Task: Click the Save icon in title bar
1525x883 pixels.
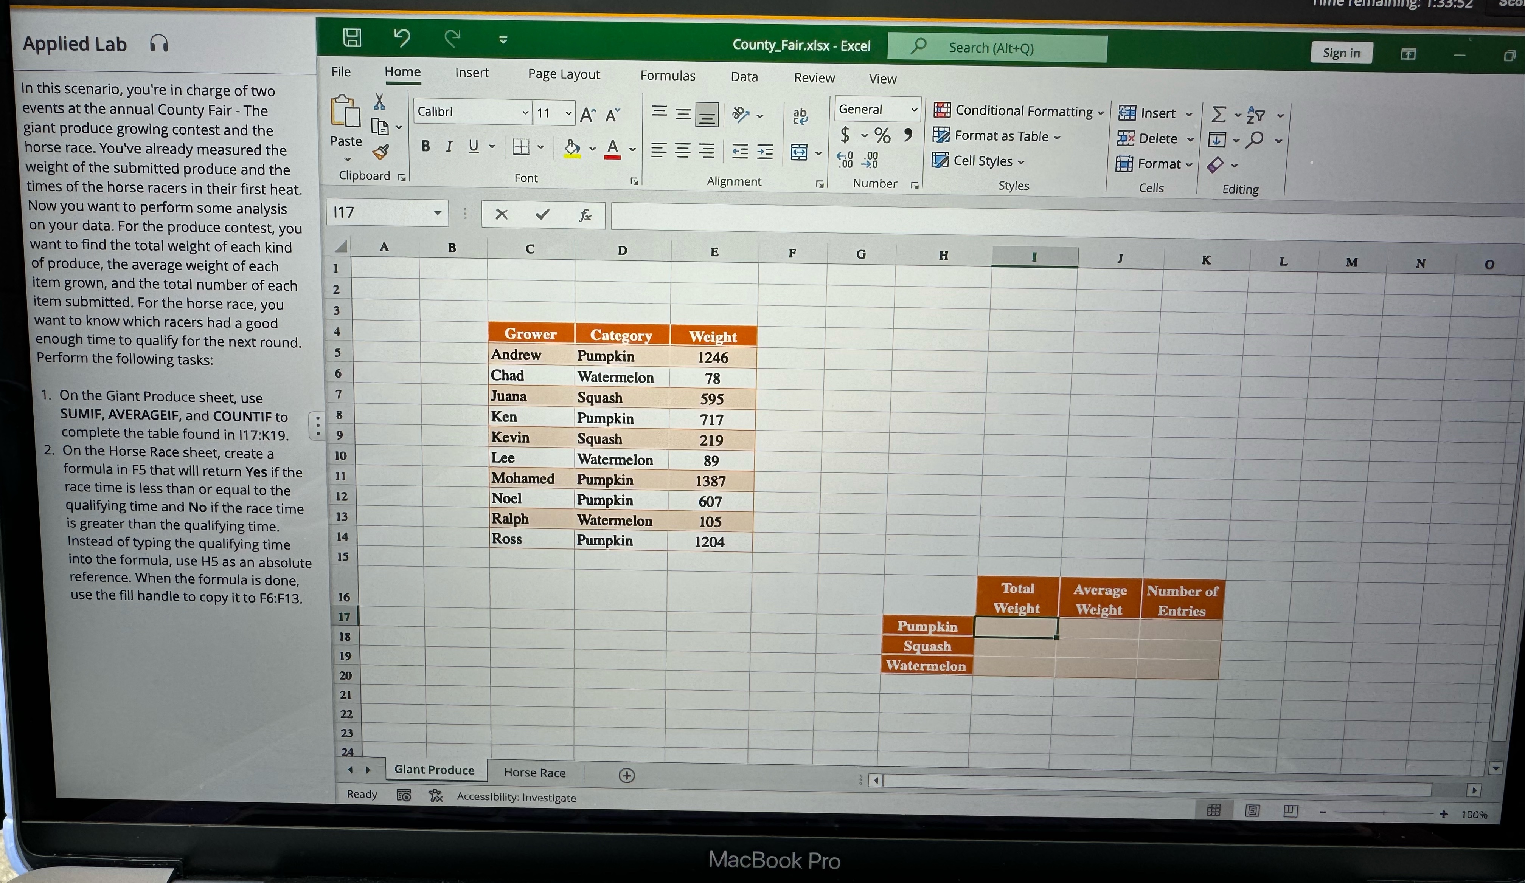Action: tap(352, 37)
